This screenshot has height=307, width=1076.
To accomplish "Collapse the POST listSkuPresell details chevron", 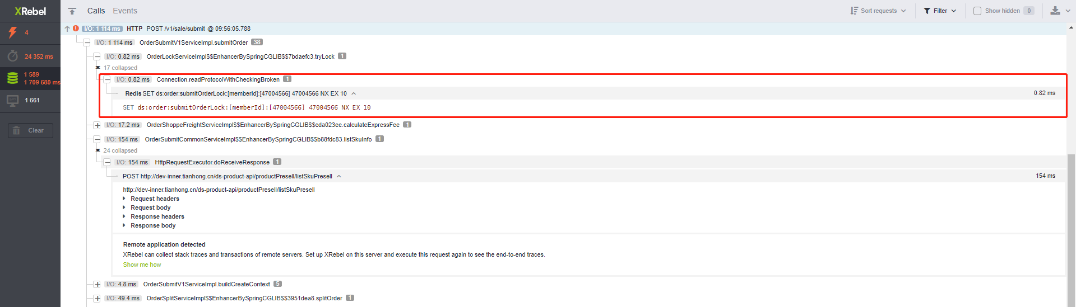I will (x=339, y=176).
